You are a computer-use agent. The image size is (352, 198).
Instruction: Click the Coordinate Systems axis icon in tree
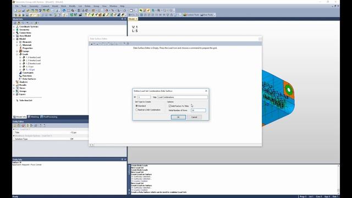point(17,27)
